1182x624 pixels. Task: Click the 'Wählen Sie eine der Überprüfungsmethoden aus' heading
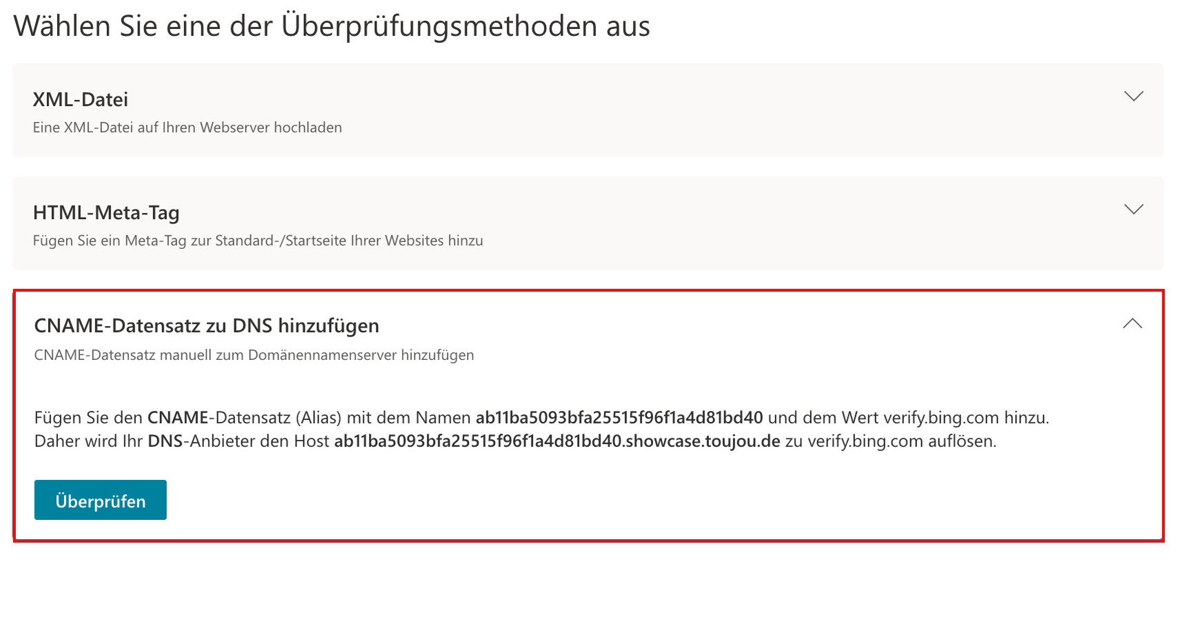pyautogui.click(x=332, y=27)
